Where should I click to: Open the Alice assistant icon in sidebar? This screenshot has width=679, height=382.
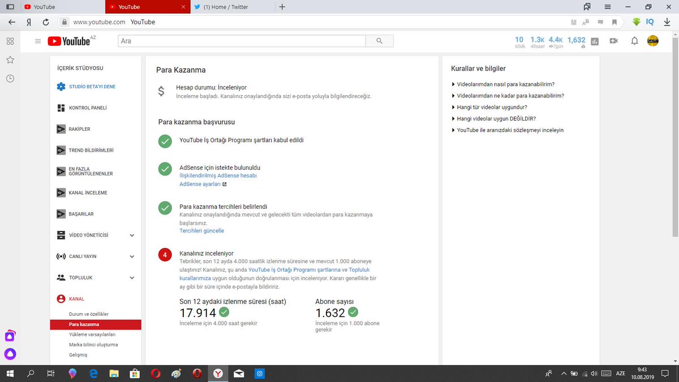(10, 354)
